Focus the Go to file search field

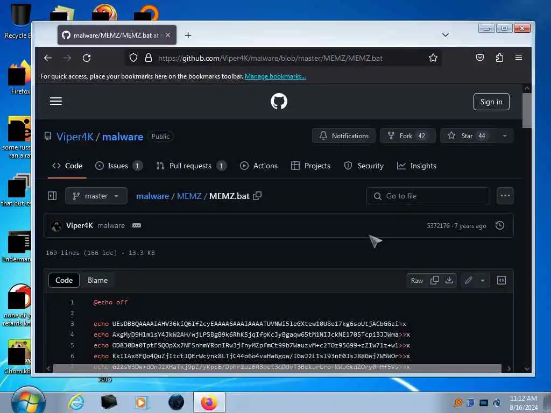[428, 196]
